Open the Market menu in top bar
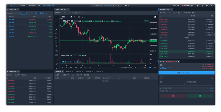The image size is (221, 112). (x=24, y=6)
